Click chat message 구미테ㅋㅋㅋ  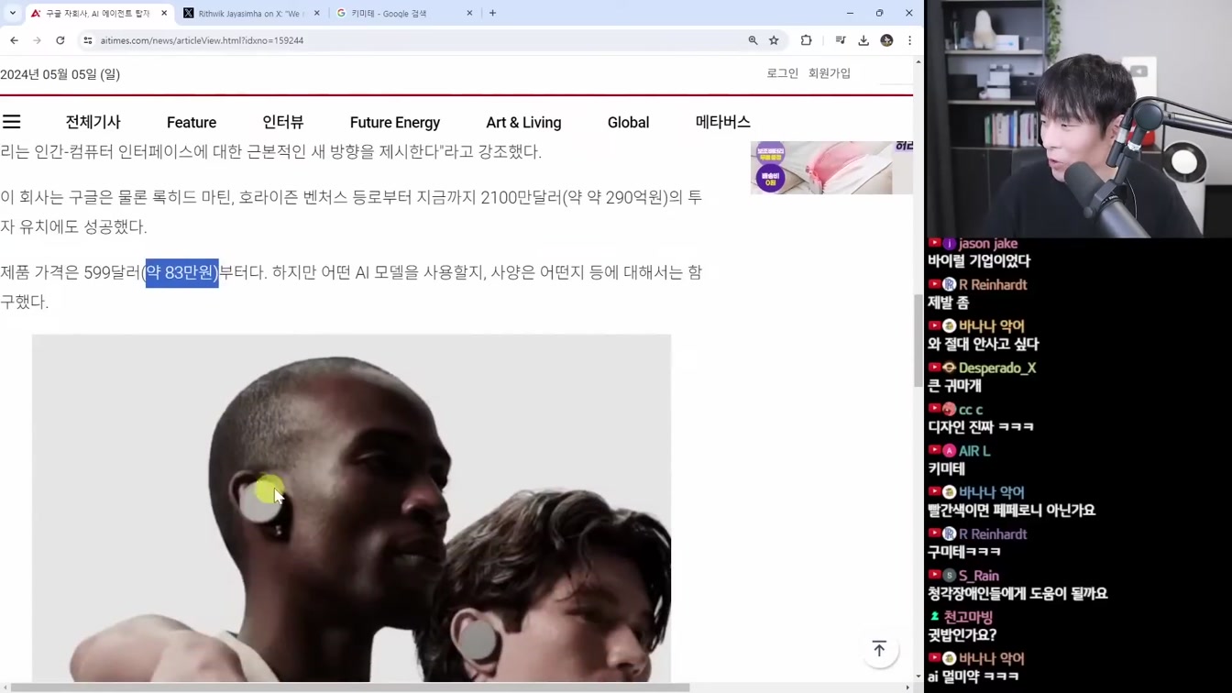964,552
